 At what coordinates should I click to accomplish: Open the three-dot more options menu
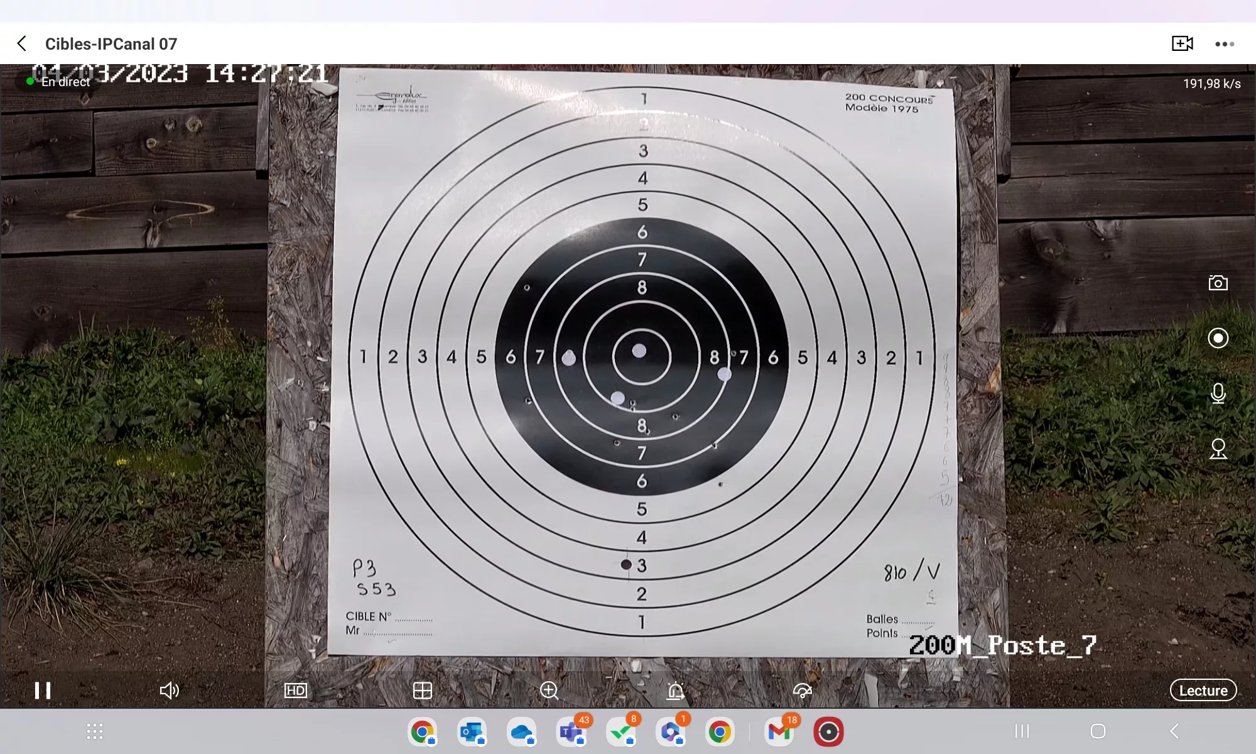click(1224, 43)
